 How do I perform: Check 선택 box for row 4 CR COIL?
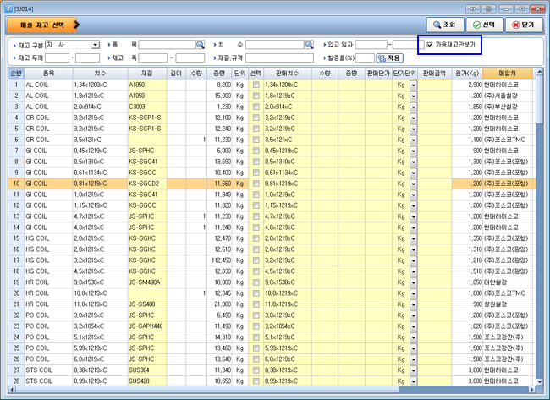tap(256, 118)
